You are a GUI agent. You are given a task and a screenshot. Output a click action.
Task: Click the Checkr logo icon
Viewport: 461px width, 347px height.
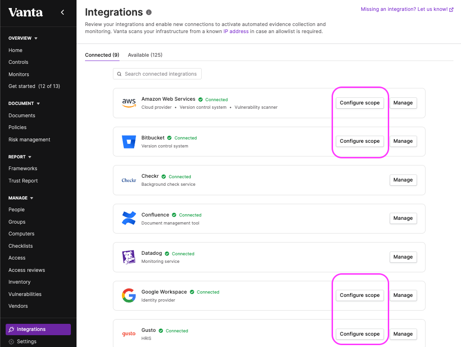point(129,180)
